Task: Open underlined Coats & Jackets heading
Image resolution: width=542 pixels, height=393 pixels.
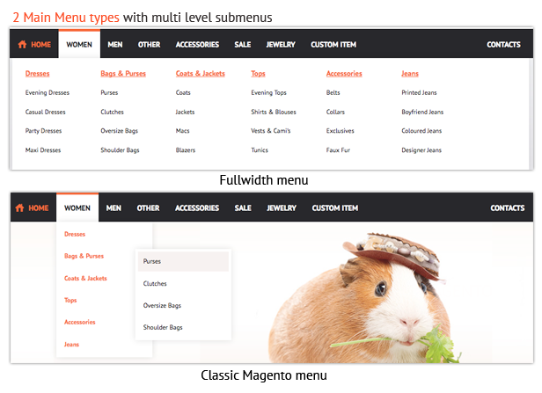Action: (200, 74)
